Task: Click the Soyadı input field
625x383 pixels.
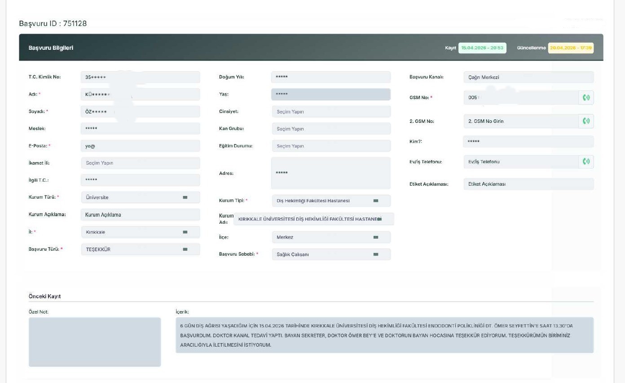Action: click(141, 112)
